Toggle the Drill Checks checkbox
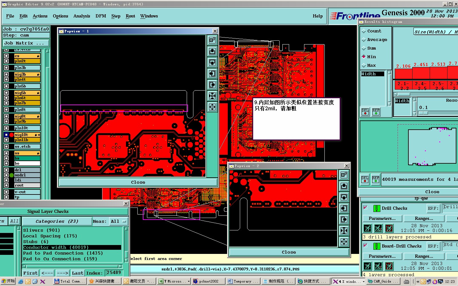 [x=365, y=208]
